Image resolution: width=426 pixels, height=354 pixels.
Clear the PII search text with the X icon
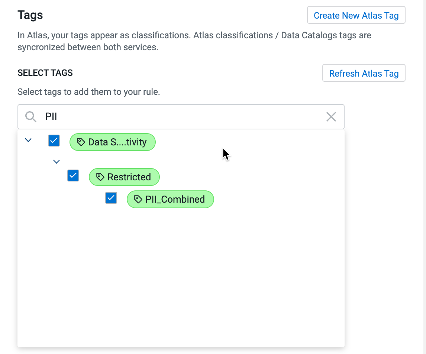tap(331, 117)
